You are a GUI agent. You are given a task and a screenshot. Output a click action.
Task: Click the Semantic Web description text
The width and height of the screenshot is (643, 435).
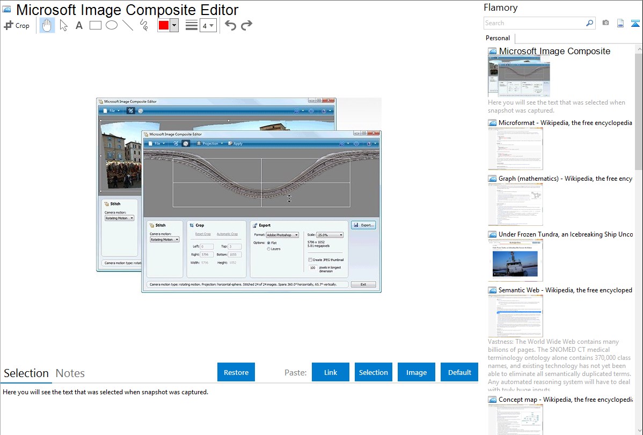[x=559, y=365]
